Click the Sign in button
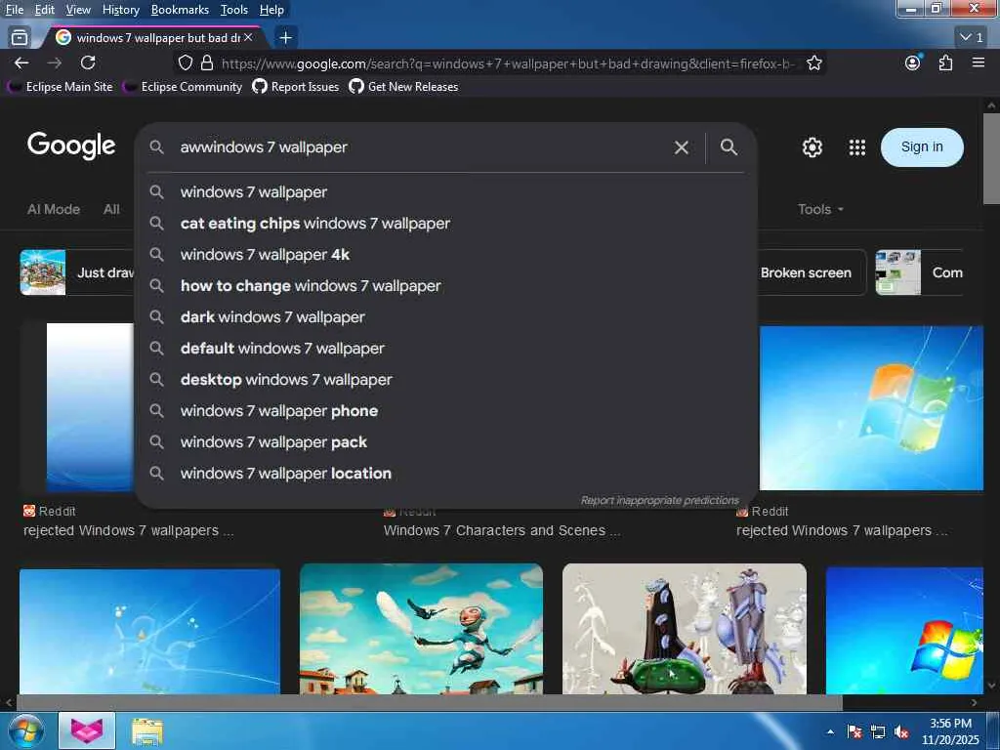1000x750 pixels. 922,147
